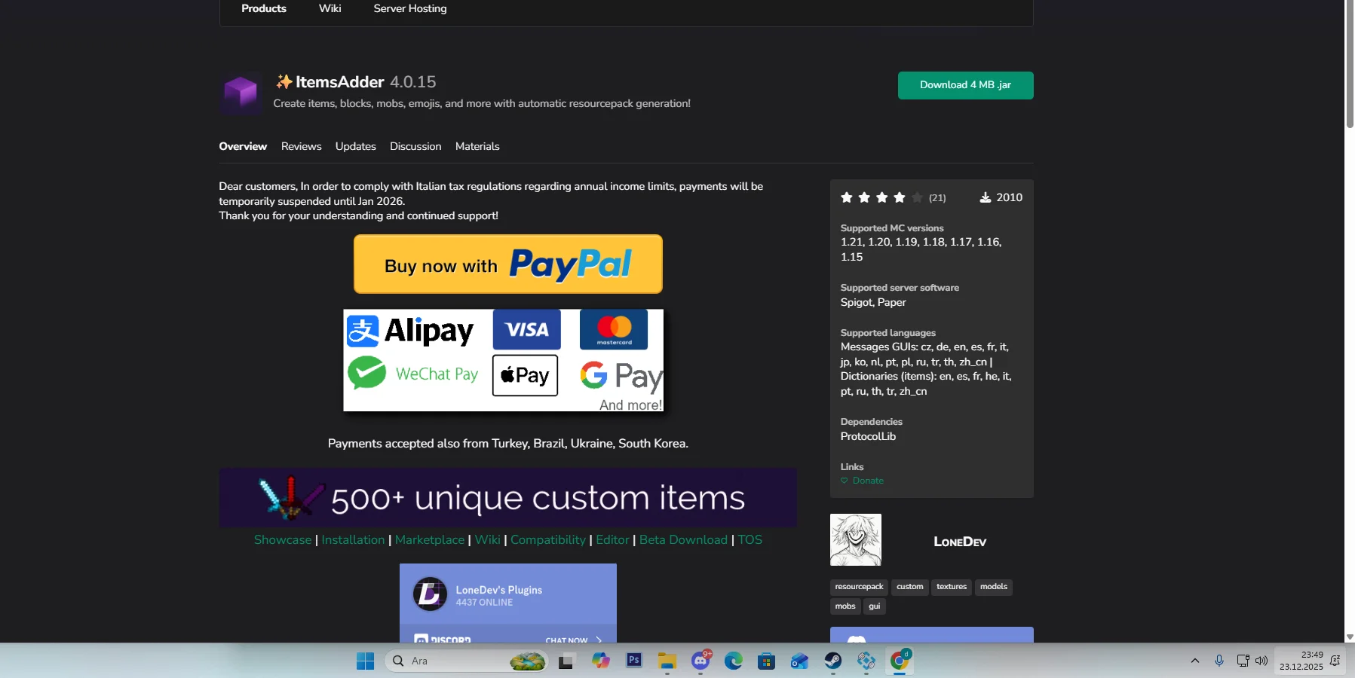This screenshot has width=1355, height=678.
Task: Click Buy now with PayPal button
Action: [508, 264]
